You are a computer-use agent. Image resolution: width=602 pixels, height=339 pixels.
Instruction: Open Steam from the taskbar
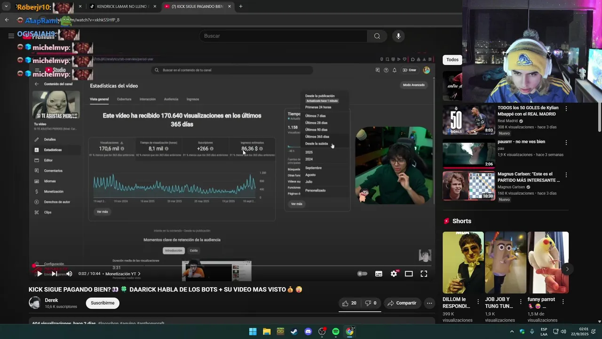[x=294, y=331]
